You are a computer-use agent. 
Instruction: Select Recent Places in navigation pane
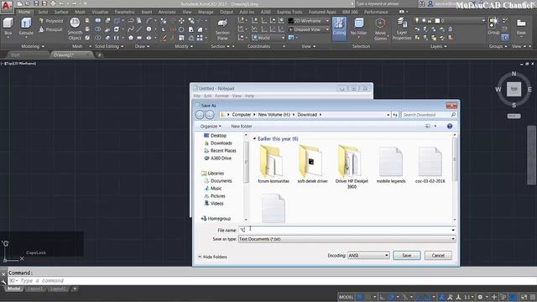220,151
